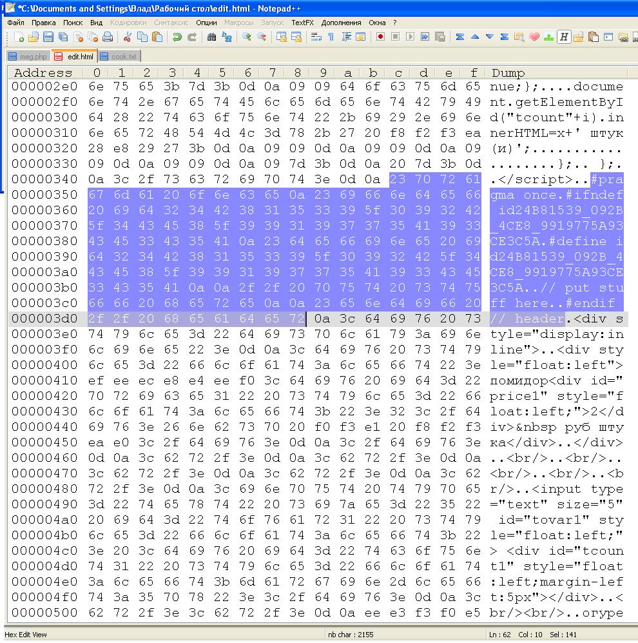Click user-defined language dialog icon
Screen dimensions: 638x643
point(361,37)
